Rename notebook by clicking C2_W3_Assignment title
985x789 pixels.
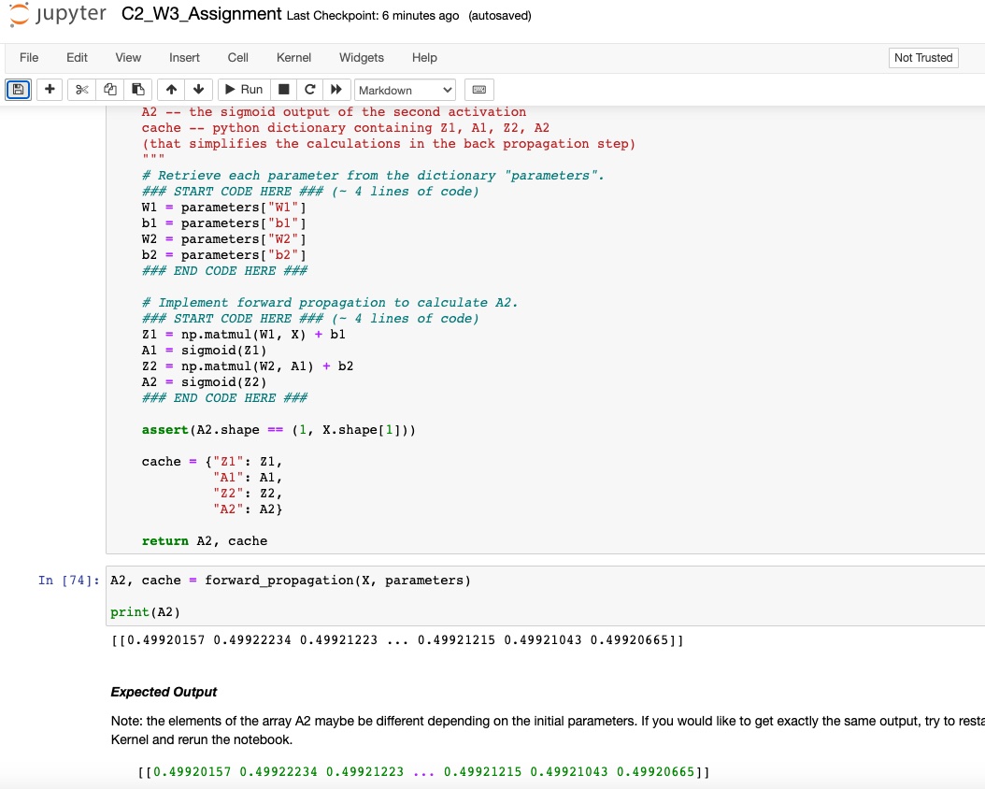pos(202,14)
